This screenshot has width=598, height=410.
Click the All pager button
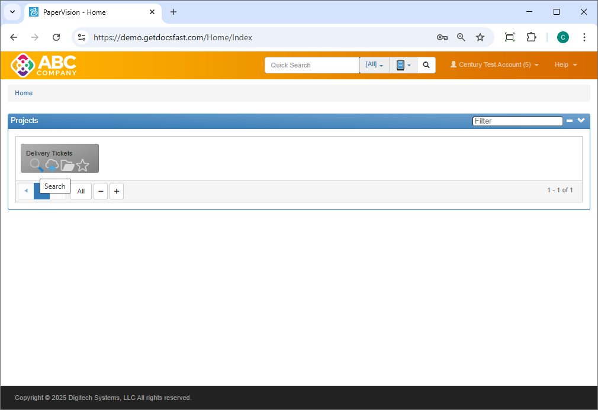[x=81, y=191]
